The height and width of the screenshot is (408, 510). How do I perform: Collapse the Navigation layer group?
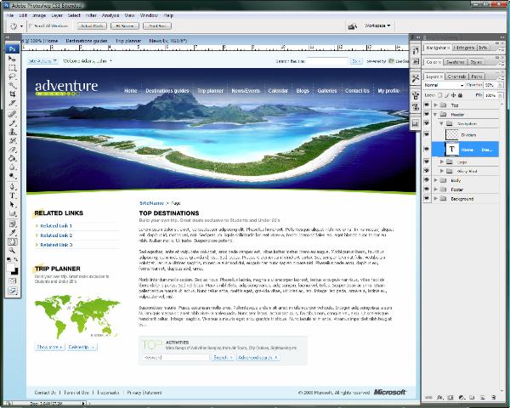tap(442, 123)
